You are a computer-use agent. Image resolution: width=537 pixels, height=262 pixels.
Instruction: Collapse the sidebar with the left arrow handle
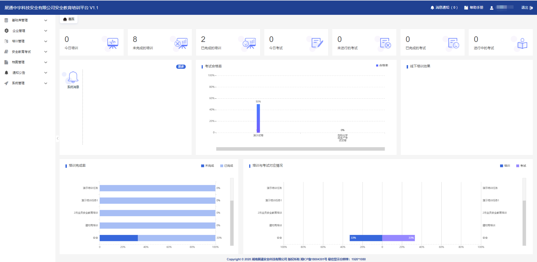pyautogui.click(x=58, y=138)
